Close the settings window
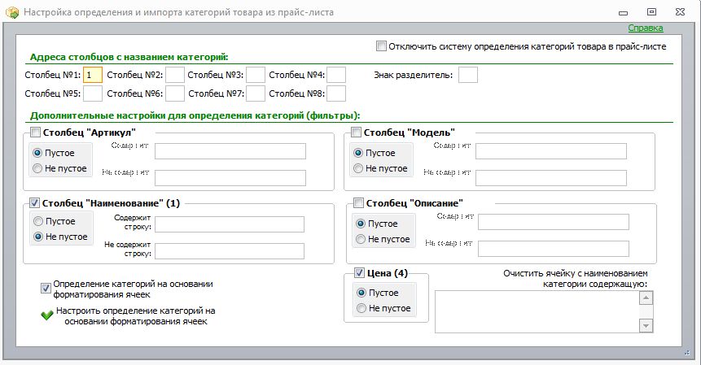This screenshot has height=365, width=701. coord(680,12)
